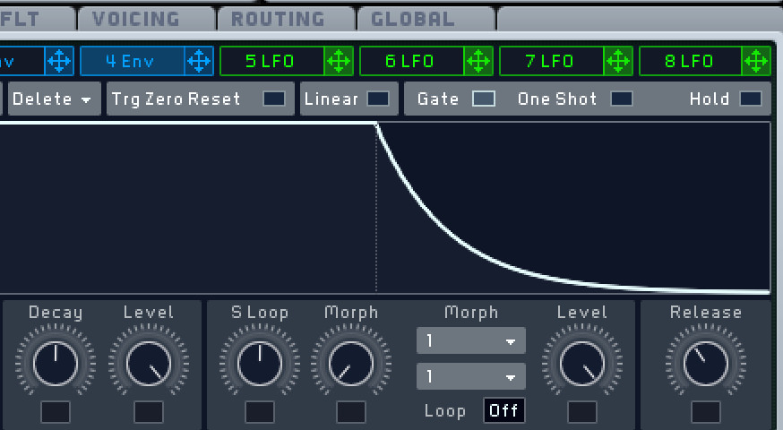Open the second Morph dropdown

coord(471,376)
